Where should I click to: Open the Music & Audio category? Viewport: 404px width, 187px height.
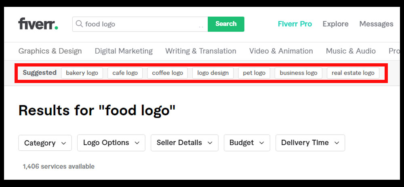click(351, 51)
